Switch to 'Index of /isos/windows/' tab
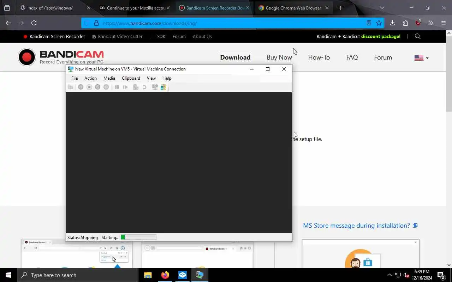 pyautogui.click(x=55, y=8)
